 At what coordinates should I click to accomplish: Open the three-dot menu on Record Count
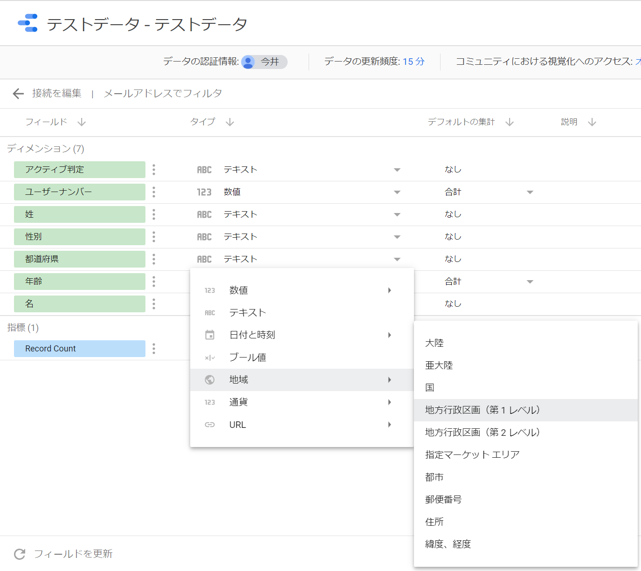[x=153, y=348]
